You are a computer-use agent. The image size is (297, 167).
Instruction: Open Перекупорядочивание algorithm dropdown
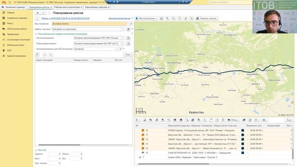coord(123,44)
